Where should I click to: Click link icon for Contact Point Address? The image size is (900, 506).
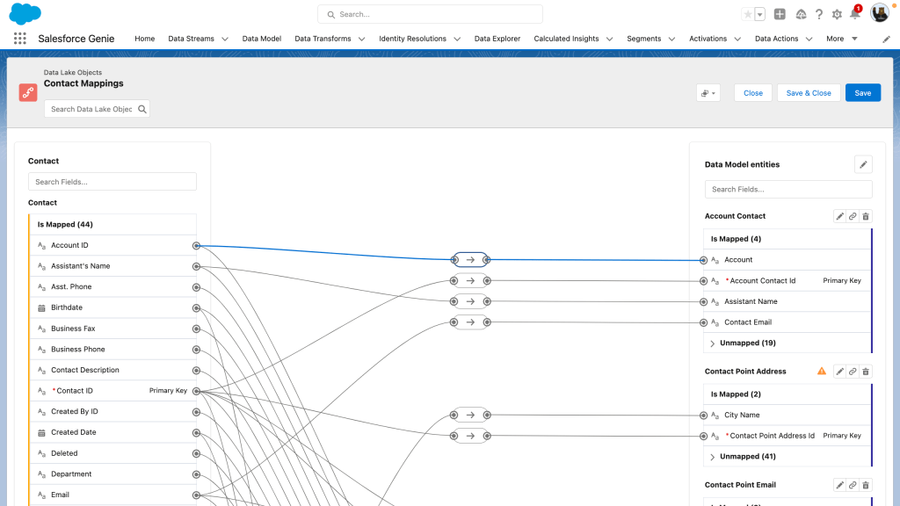(x=853, y=372)
